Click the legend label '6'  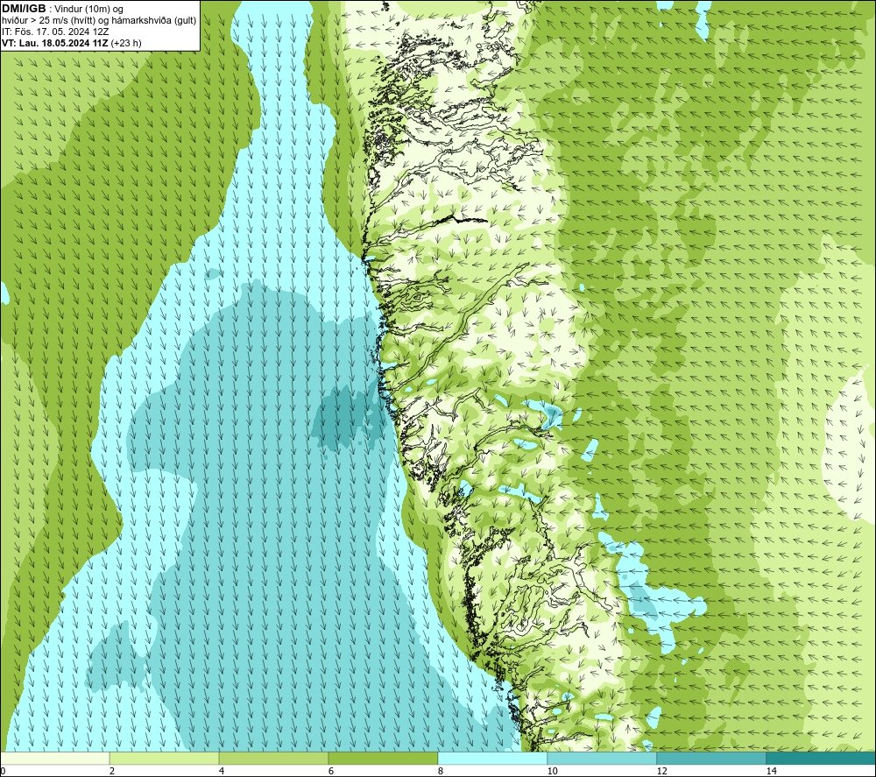331,771
